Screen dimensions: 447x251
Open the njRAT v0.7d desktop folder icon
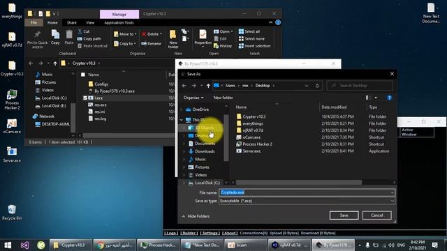[12, 39]
